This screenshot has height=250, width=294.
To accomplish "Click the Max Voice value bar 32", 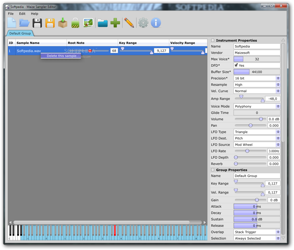I will (x=257, y=59).
